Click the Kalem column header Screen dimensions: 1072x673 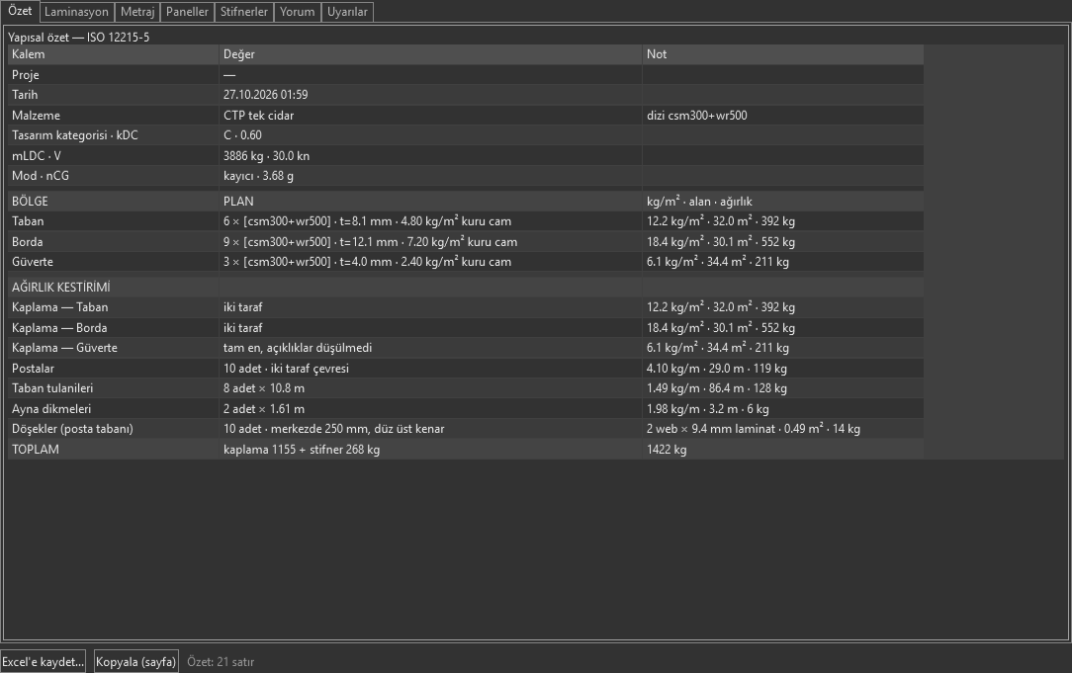[x=114, y=54]
